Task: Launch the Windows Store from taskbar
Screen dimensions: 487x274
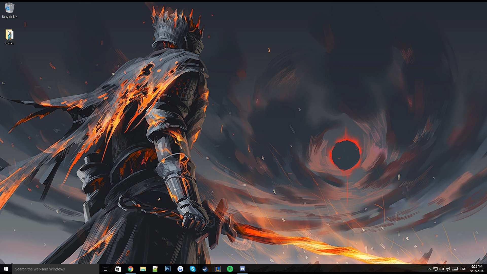Action: (118, 269)
